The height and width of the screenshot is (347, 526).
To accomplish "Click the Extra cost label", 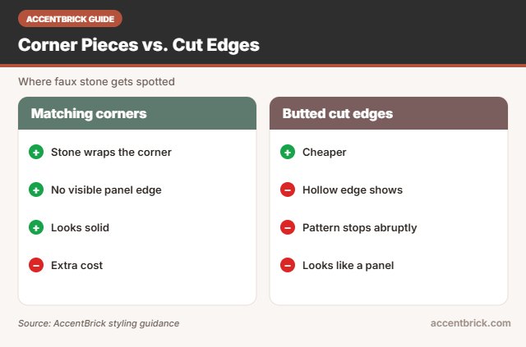I will coord(76,266).
